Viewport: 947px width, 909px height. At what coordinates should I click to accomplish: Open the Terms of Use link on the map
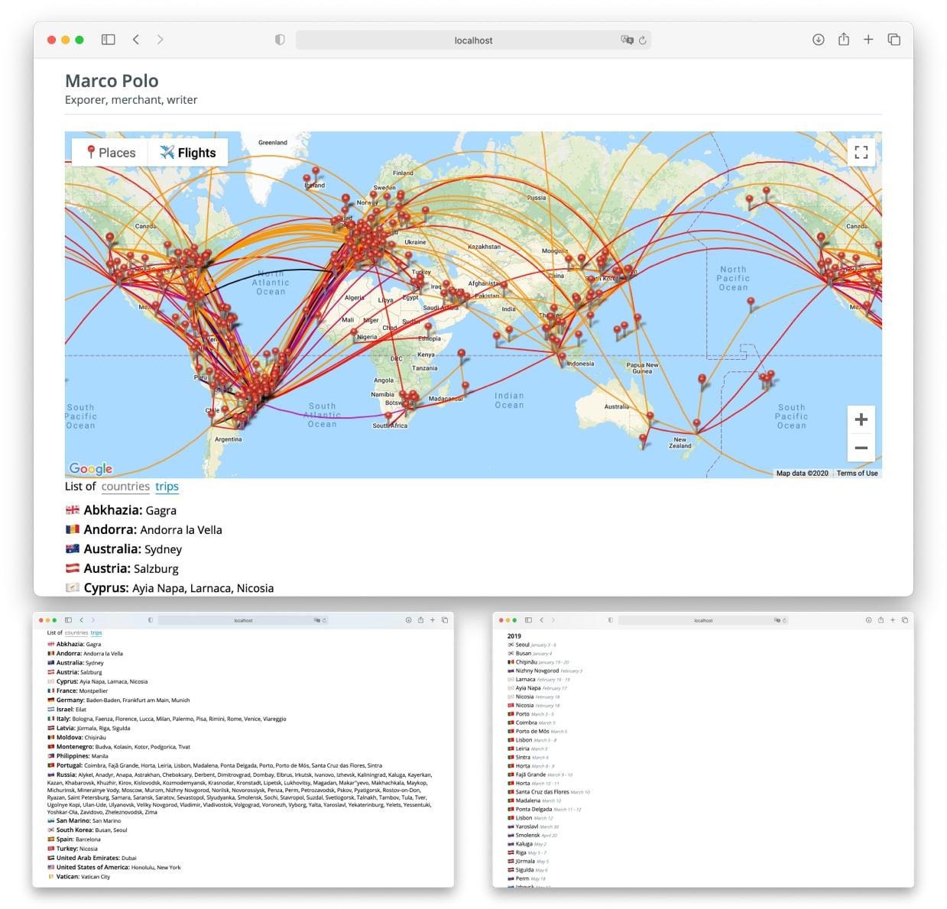(857, 473)
